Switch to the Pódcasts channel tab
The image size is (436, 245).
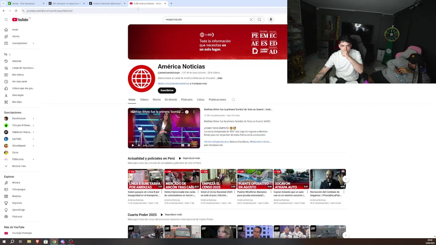tap(187, 100)
